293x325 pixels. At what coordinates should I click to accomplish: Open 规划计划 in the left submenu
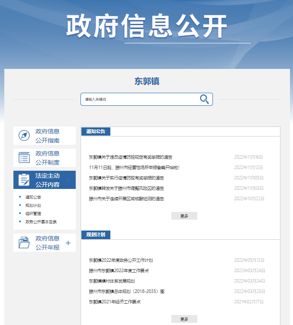tap(33, 205)
